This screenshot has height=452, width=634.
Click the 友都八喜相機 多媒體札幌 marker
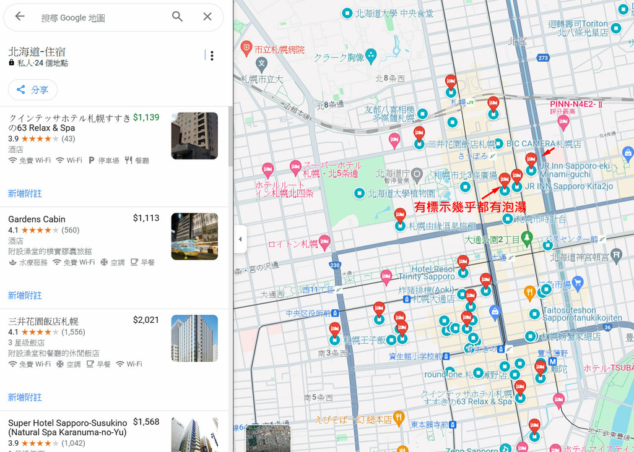pyautogui.click(x=422, y=114)
